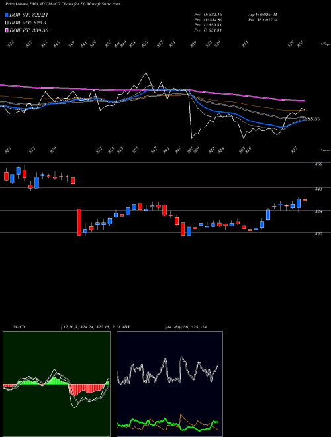Click the 338.59 price label on EMA chart
The height and width of the screenshot is (437, 331).
coord(312,119)
